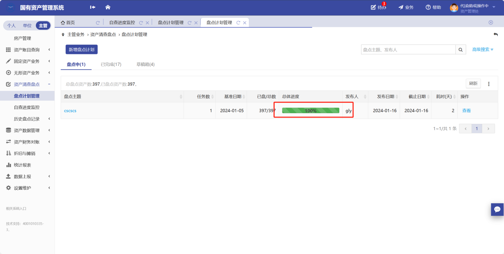Image resolution: width=504 pixels, height=254 pixels.
Task: Click the back arrow icon at top right
Action: pos(495,35)
